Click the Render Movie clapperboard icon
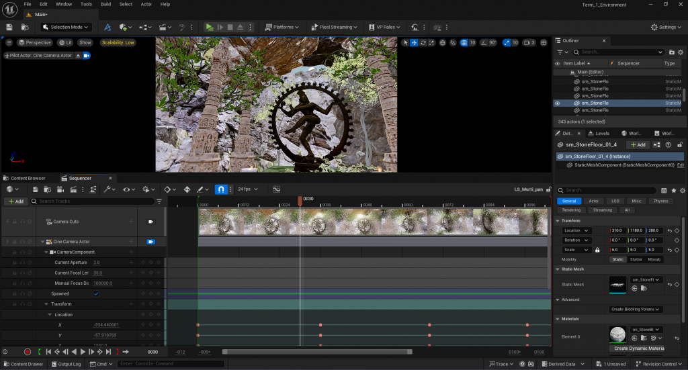This screenshot has height=370, width=688. click(73, 189)
